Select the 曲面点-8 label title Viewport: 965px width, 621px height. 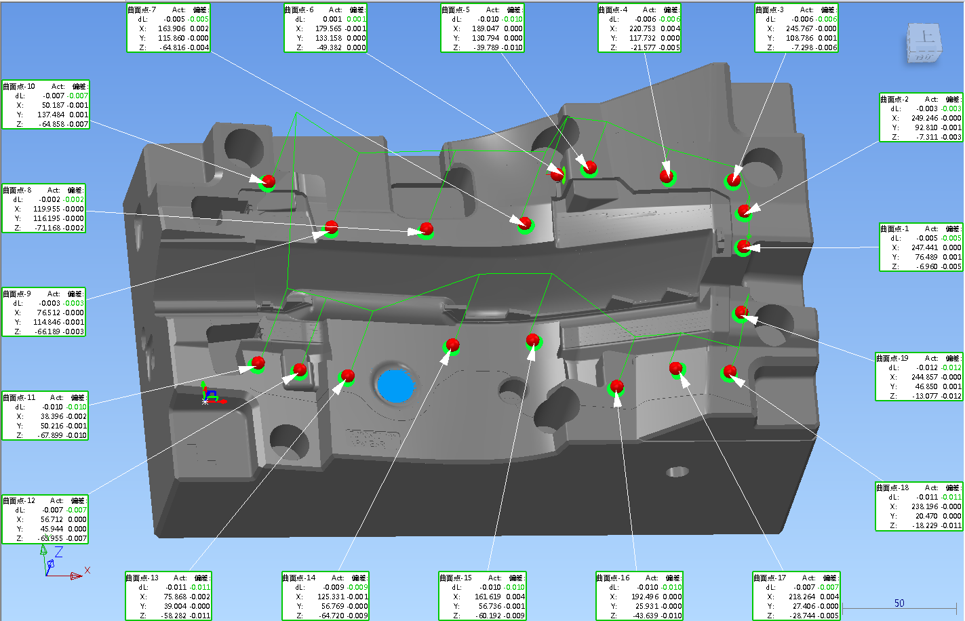click(17, 190)
